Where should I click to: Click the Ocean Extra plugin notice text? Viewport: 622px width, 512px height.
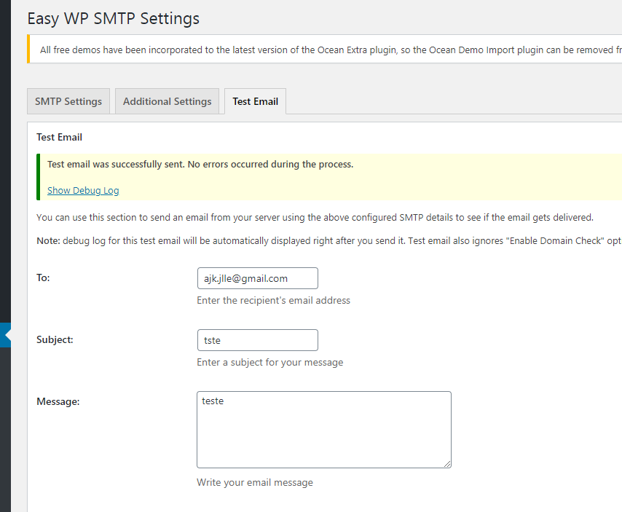click(331, 50)
